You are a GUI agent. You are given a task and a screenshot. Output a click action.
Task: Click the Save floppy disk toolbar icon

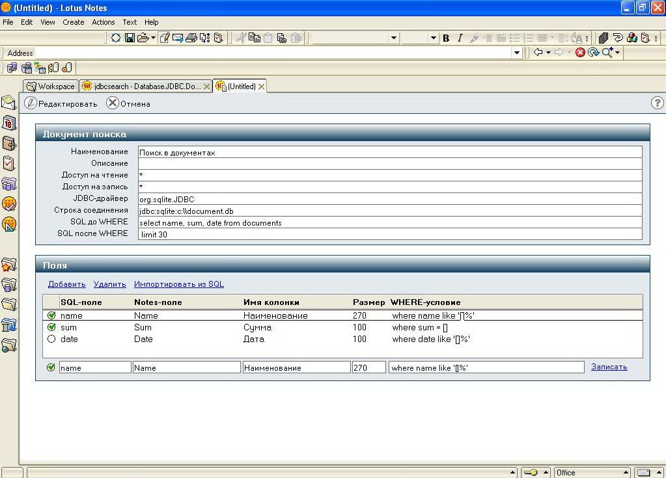(x=130, y=38)
